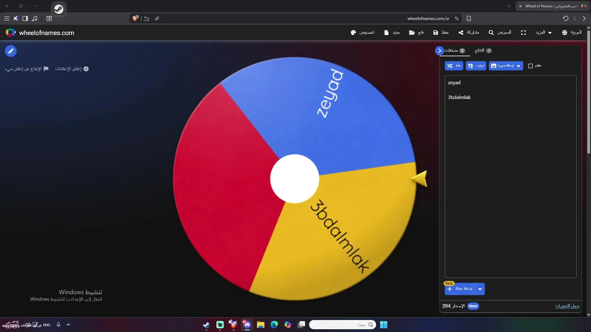The width and height of the screenshot is (591, 332).
Task: Click the music note playlist icon
Action: (x=35, y=18)
